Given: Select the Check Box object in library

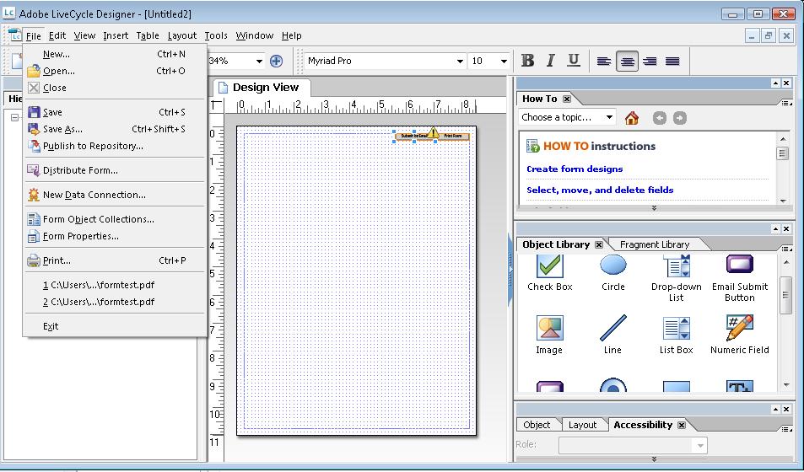Looking at the screenshot, I should point(550,273).
